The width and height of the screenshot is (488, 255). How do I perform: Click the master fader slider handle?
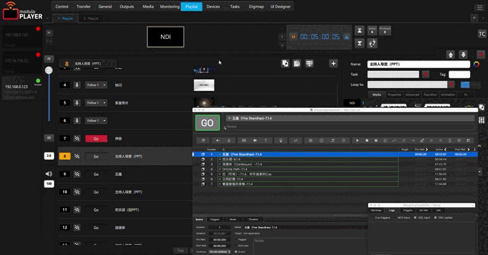coord(49,70)
